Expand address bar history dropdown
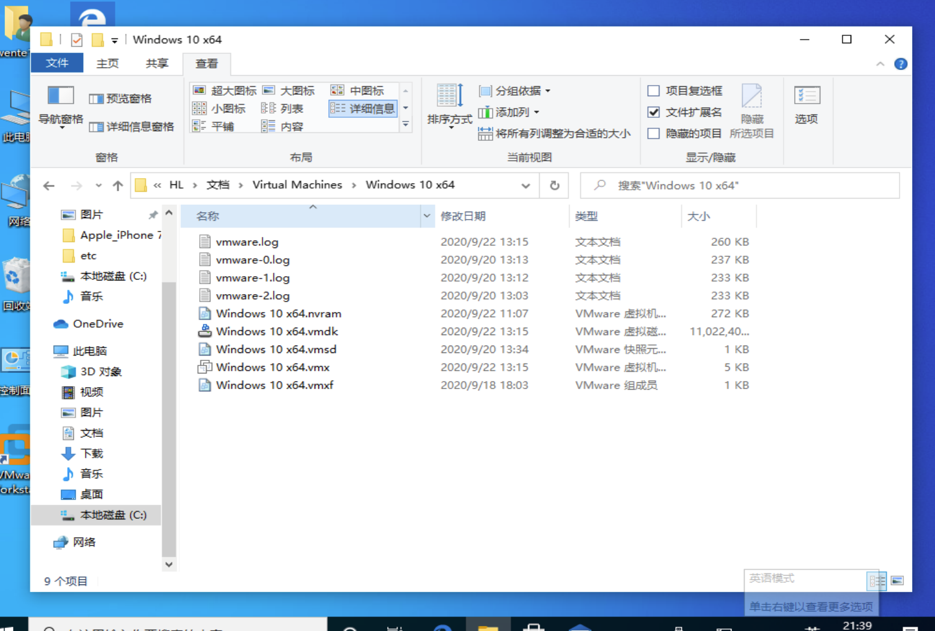Image resolution: width=935 pixels, height=631 pixels. 526,186
